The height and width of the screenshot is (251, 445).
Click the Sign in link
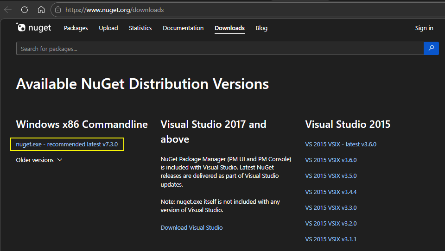click(424, 28)
